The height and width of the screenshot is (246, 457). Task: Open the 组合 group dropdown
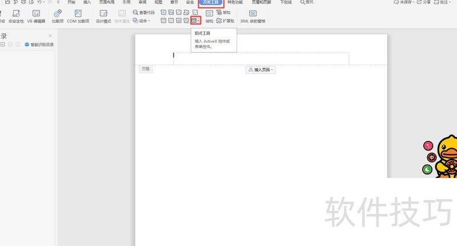point(141,21)
